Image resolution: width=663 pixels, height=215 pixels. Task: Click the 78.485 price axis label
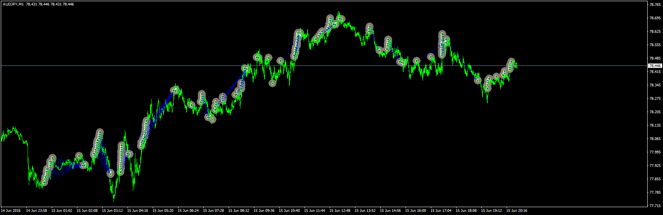click(655, 58)
